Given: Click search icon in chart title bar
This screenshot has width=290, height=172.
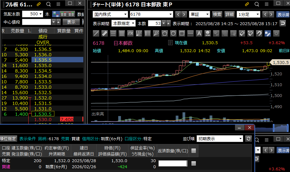Looking at the screenshot, I should (257, 4).
